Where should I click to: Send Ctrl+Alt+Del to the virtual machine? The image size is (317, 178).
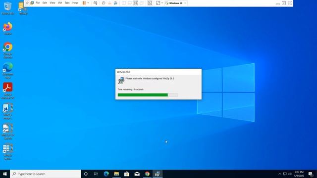pyautogui.click(x=95, y=3)
